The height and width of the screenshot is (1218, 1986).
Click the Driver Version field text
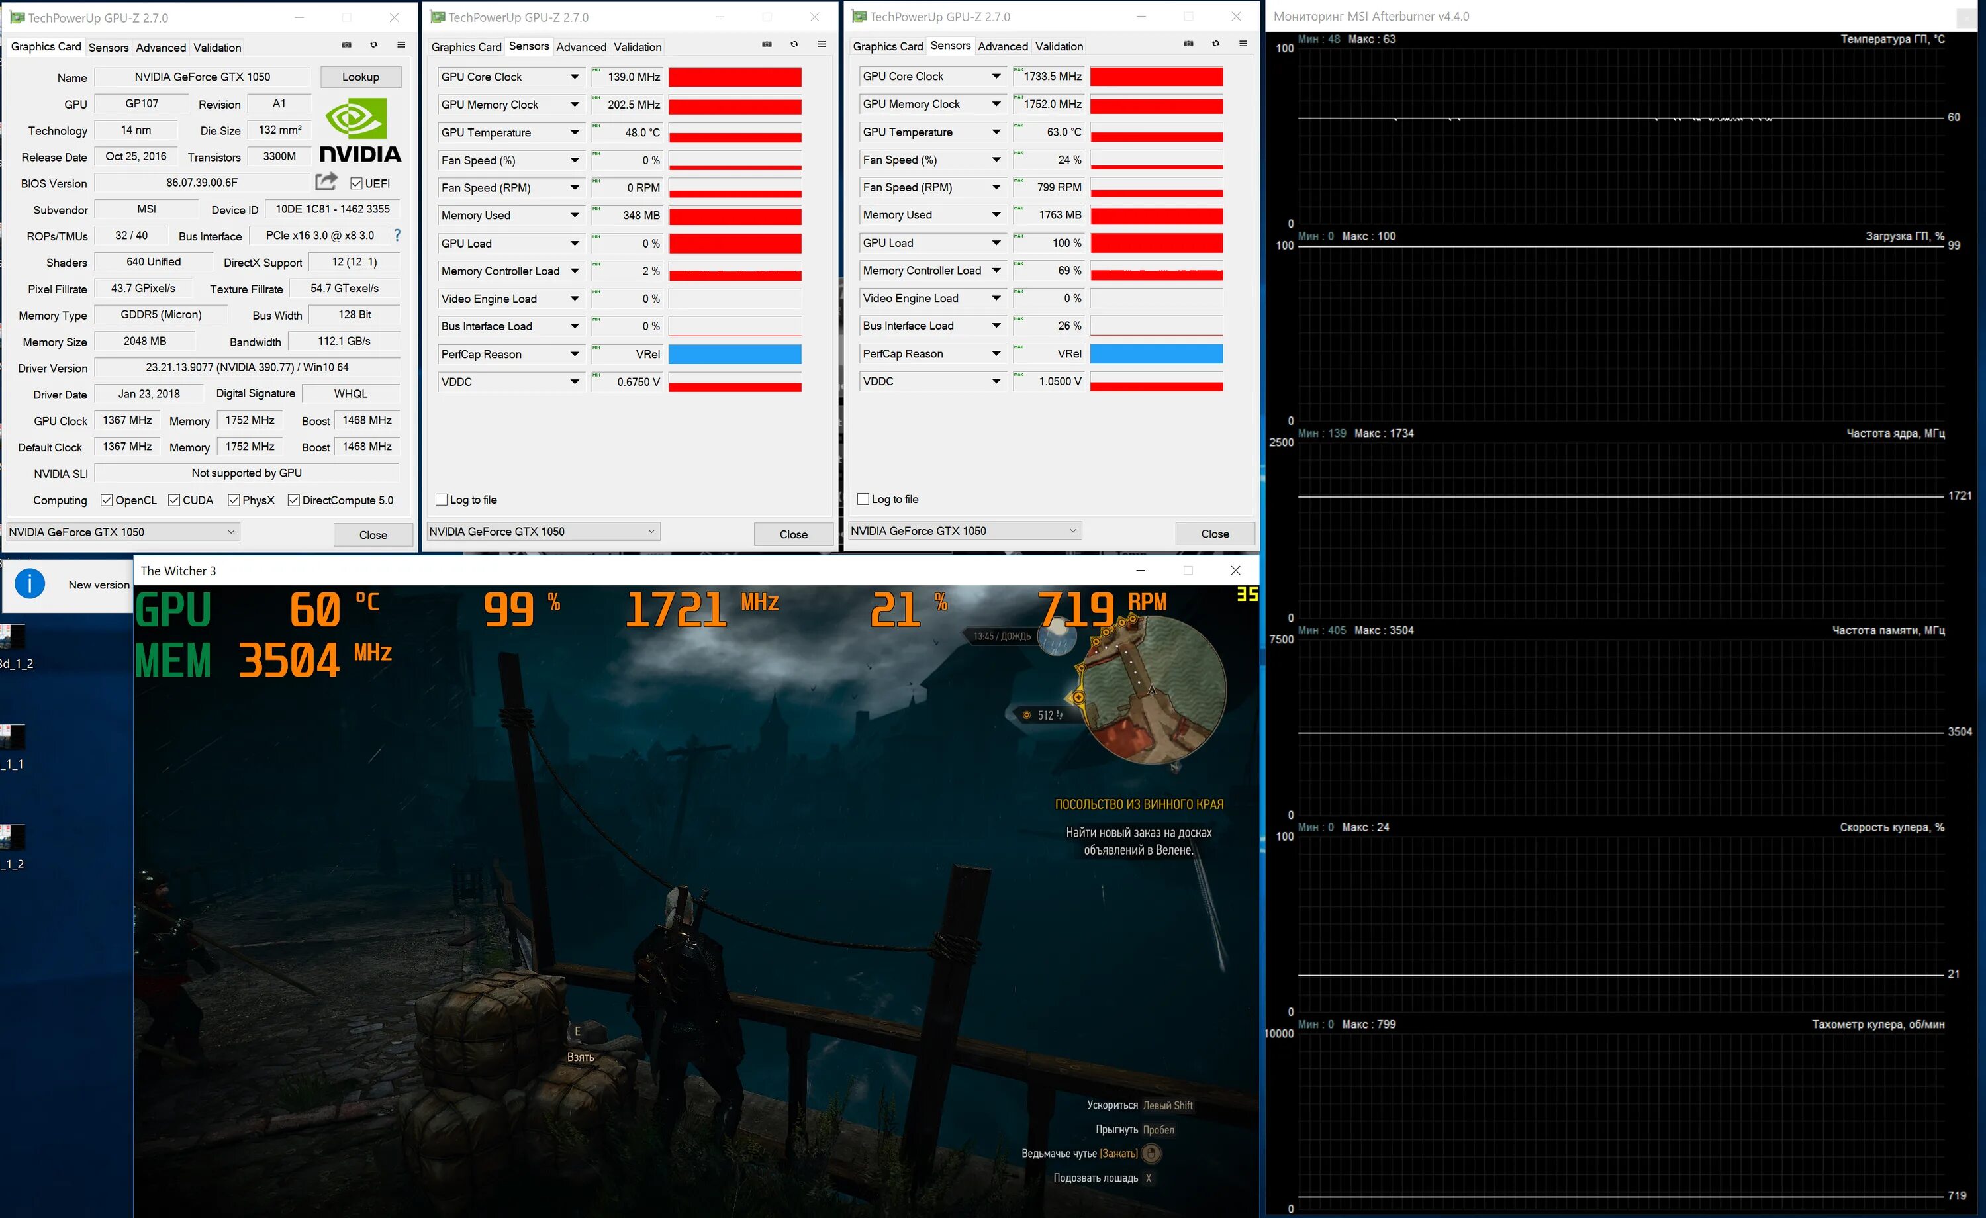click(x=248, y=367)
